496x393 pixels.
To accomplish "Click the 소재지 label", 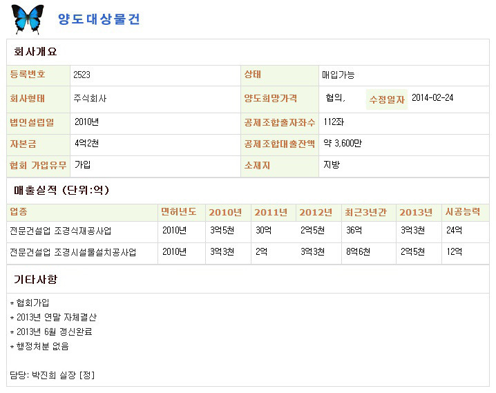I will (x=257, y=165).
